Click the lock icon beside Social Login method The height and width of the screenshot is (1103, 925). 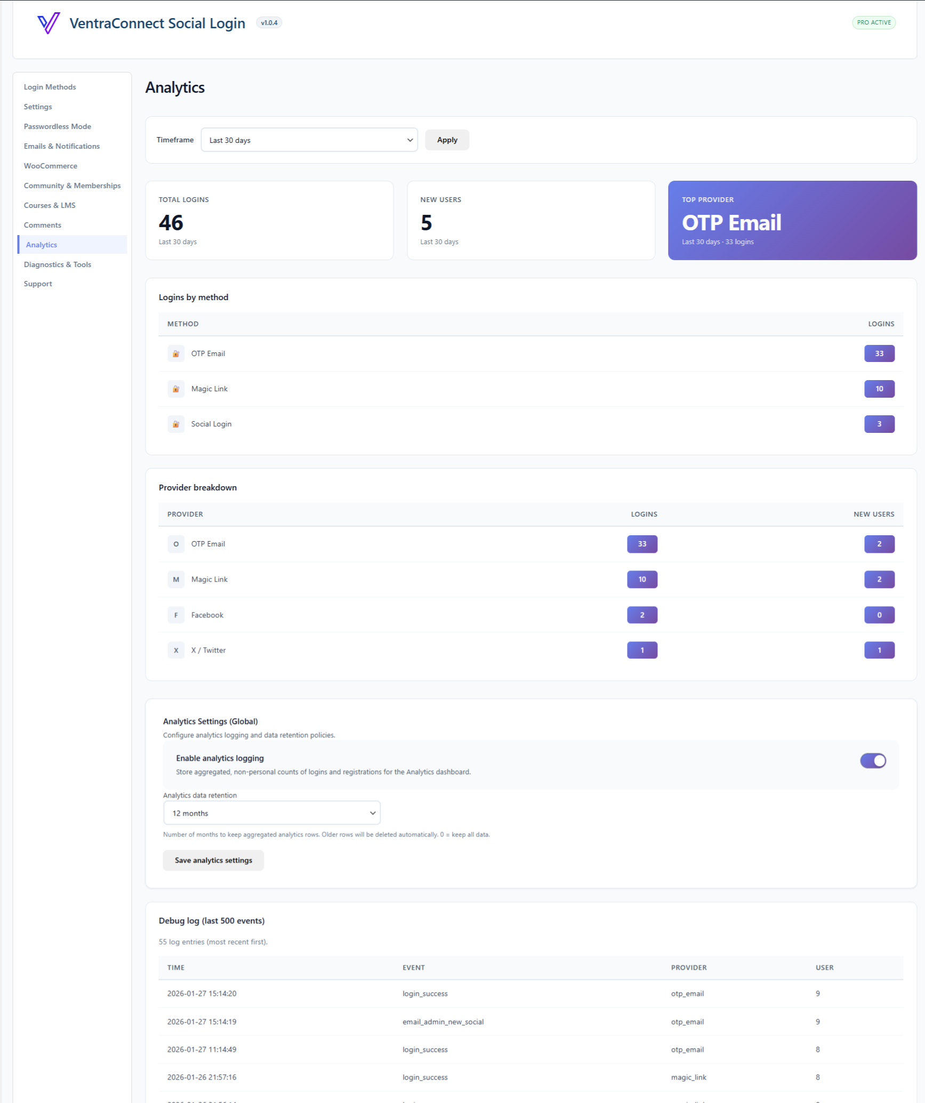[176, 424]
